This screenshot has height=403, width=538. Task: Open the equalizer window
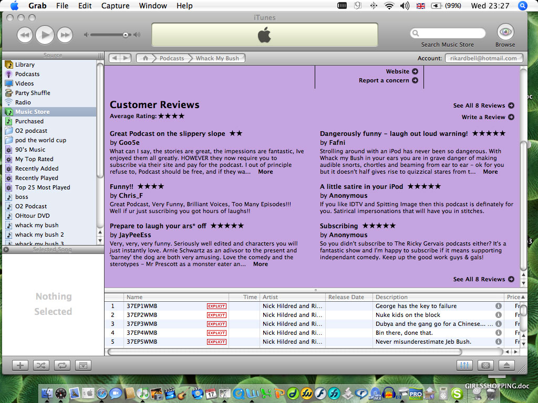tap(464, 366)
